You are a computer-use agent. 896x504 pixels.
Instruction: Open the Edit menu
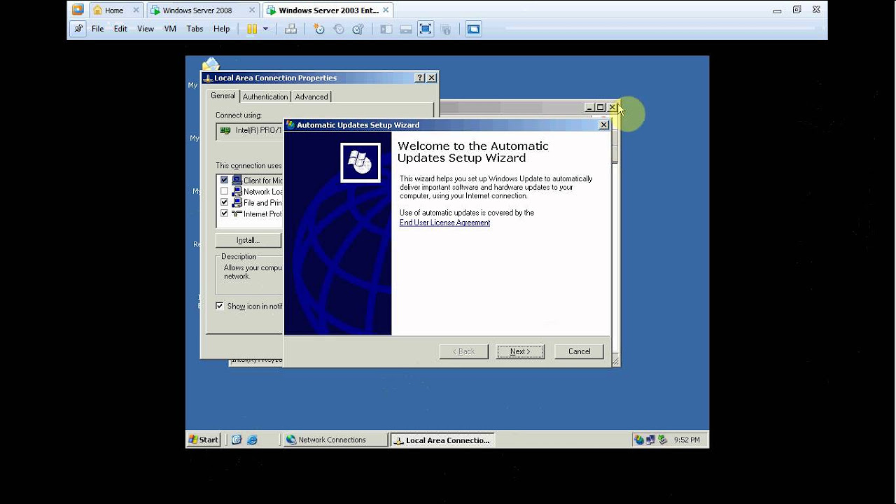point(120,29)
